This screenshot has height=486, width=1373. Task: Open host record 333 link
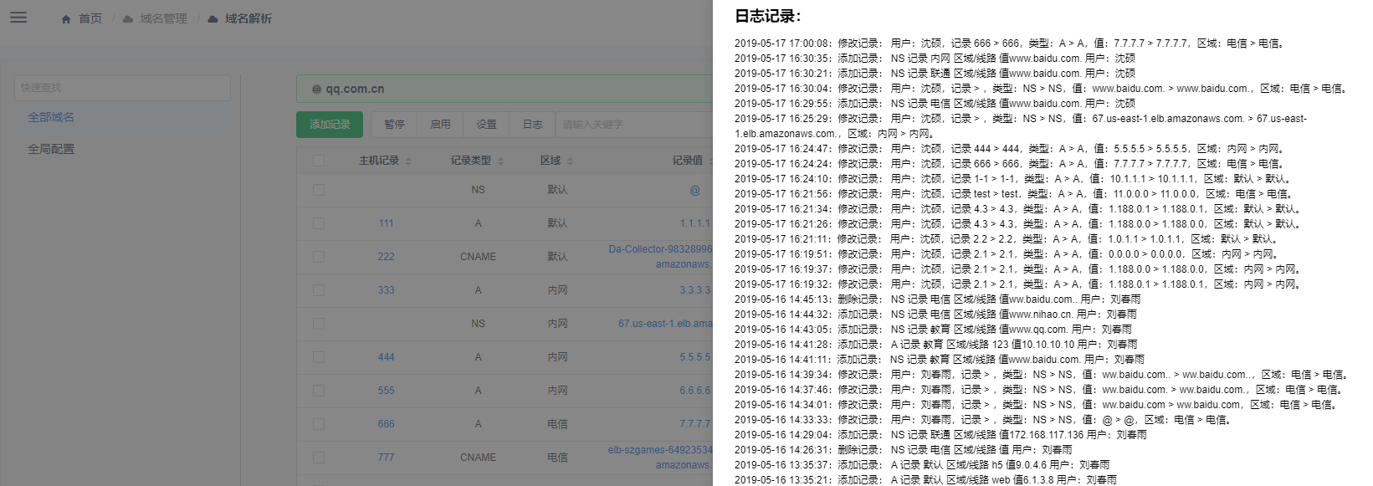click(386, 290)
